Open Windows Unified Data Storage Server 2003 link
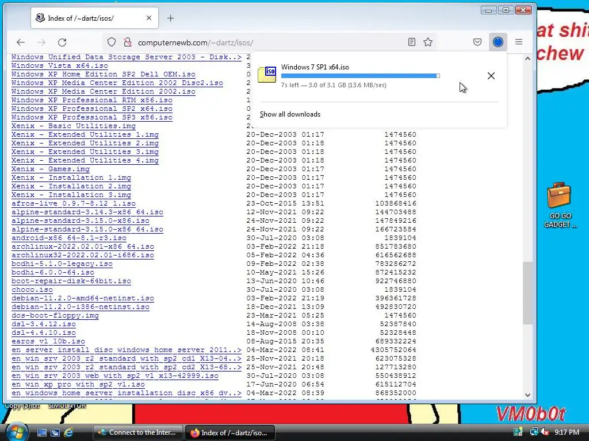 [126, 57]
